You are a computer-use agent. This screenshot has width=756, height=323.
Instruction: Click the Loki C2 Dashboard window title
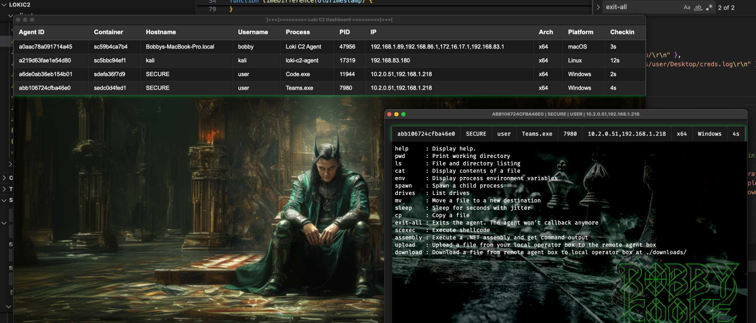click(329, 20)
